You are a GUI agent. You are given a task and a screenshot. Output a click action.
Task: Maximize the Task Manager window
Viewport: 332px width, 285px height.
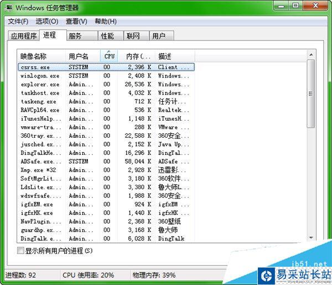[x=295, y=6]
